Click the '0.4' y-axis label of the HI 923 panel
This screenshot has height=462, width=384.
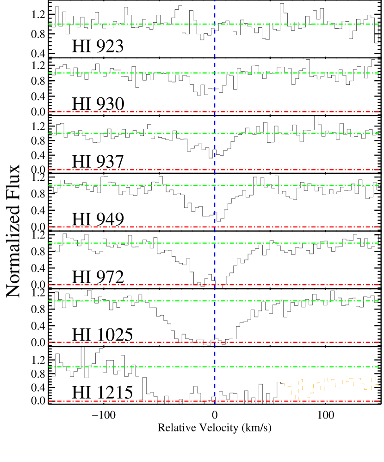click(39, 54)
